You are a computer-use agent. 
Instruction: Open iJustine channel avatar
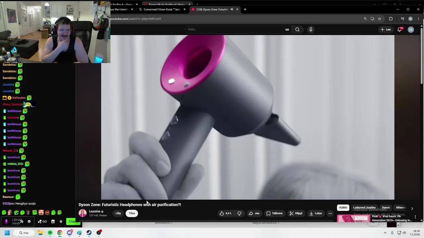[x=82, y=213]
